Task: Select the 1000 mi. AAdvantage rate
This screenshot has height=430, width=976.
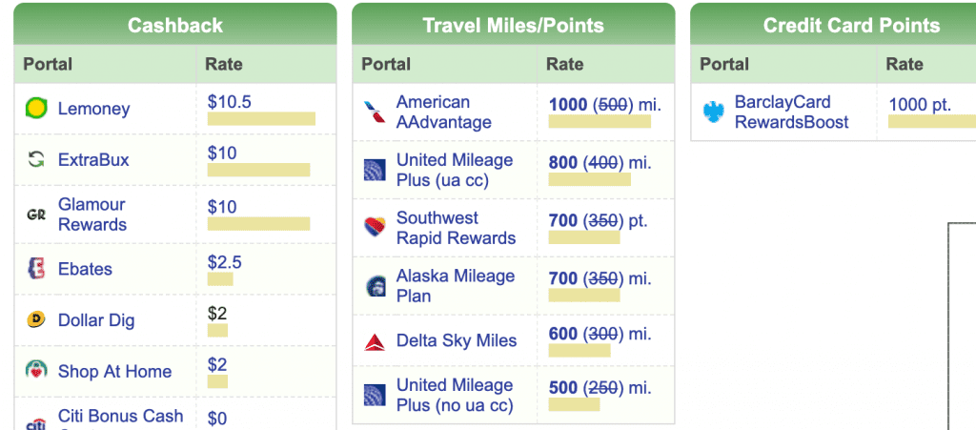Action: tap(604, 105)
